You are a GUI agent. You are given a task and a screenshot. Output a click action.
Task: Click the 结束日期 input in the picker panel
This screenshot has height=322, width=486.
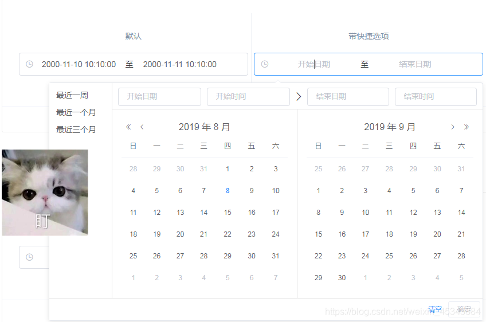coord(348,97)
